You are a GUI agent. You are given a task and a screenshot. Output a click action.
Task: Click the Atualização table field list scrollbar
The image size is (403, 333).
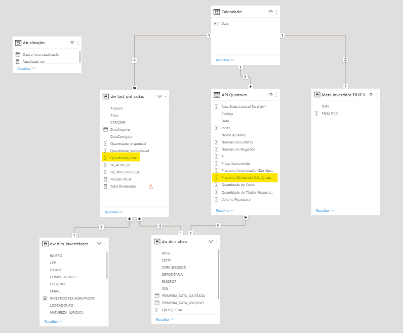pyautogui.click(x=80, y=57)
